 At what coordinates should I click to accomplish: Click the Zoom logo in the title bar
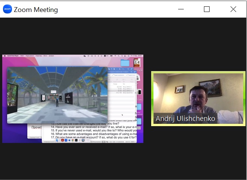7,9
